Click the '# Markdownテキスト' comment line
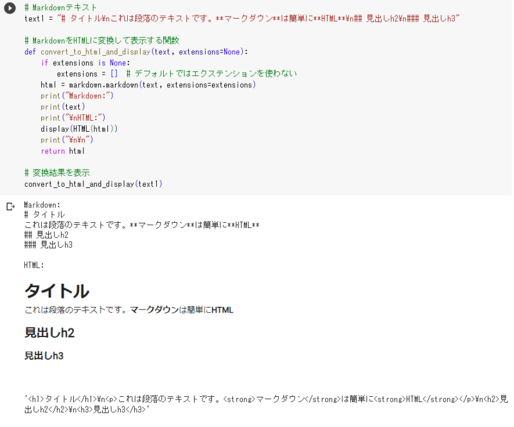Screen dimensions: 514x427 click(61, 8)
